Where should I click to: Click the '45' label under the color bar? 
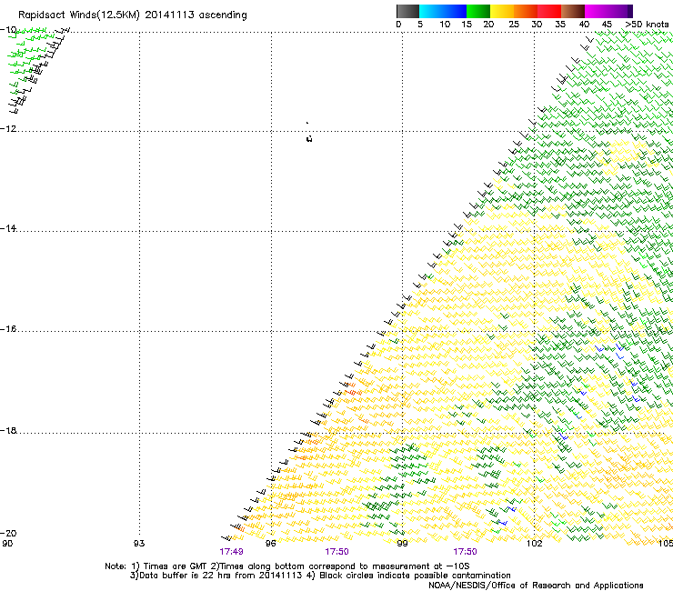pos(607,25)
